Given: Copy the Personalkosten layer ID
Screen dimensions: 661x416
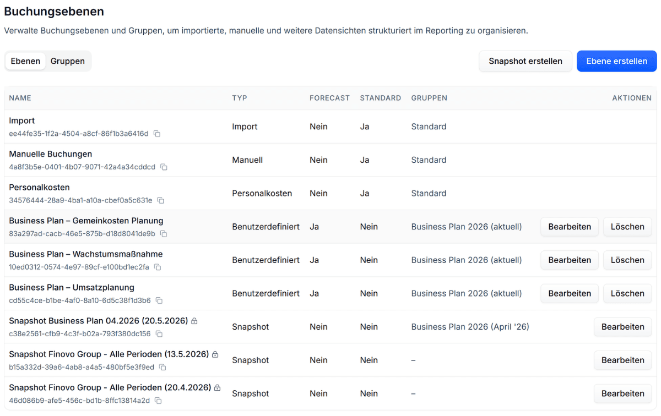Looking at the screenshot, I should (161, 200).
